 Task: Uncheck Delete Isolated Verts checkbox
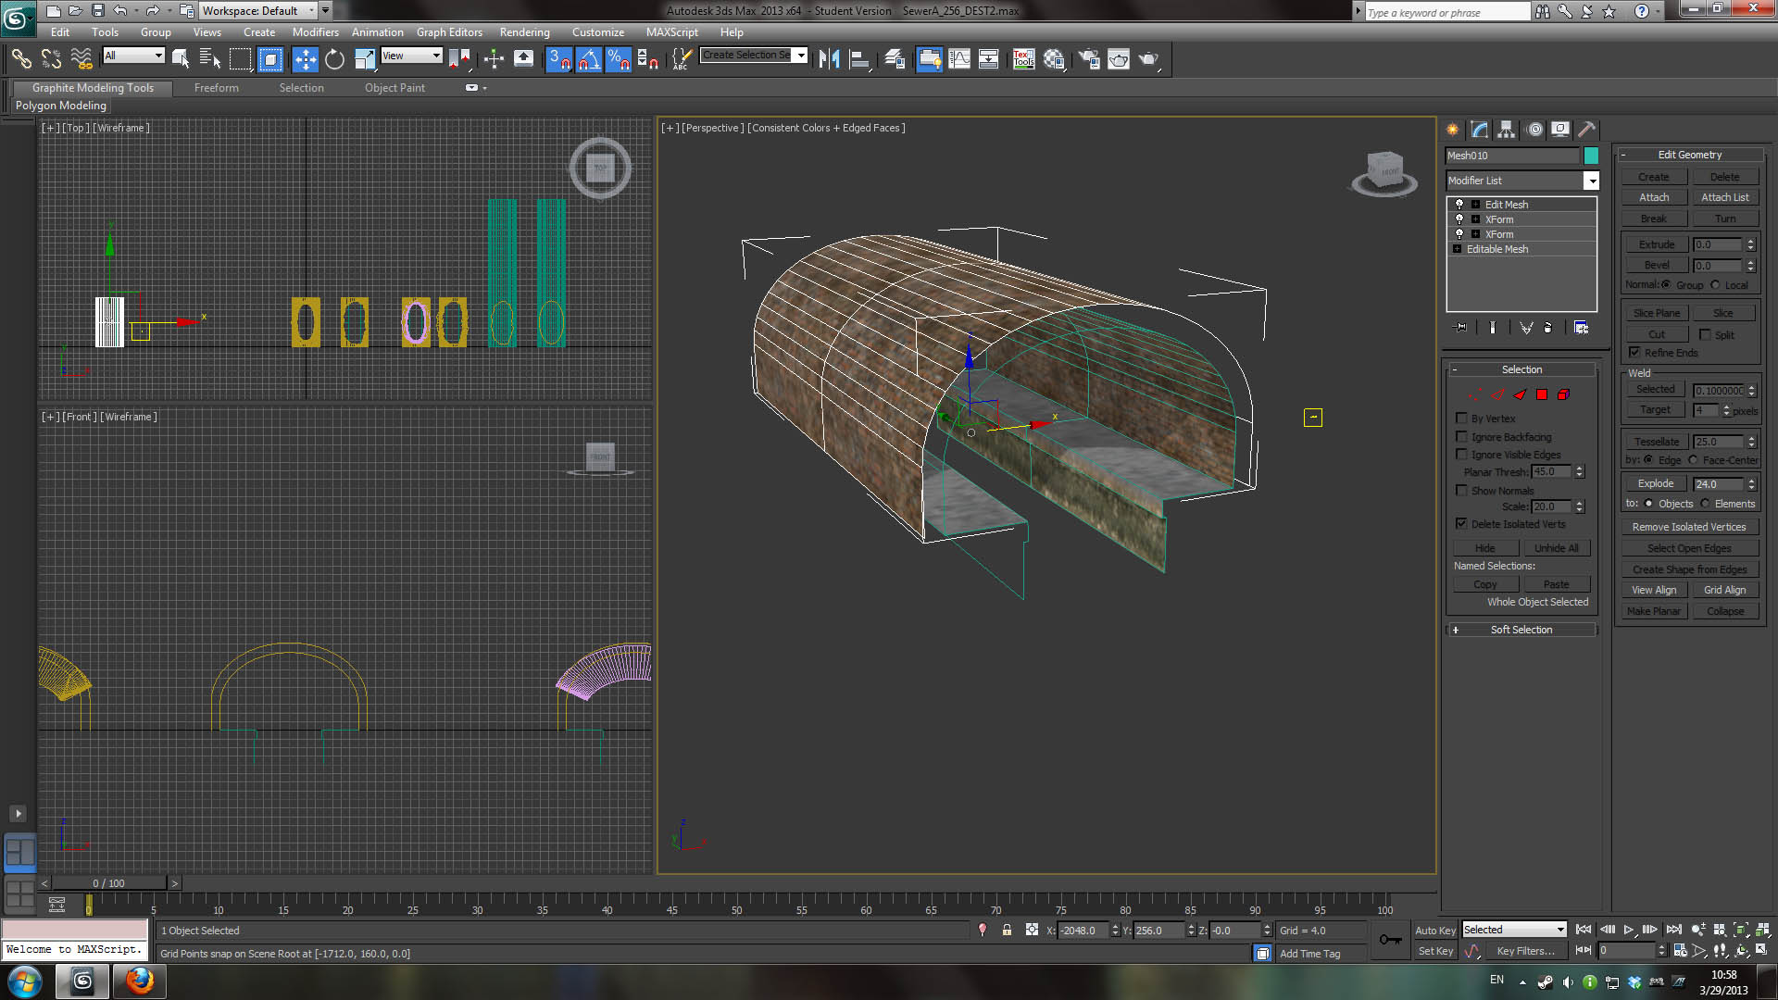coord(1461,524)
